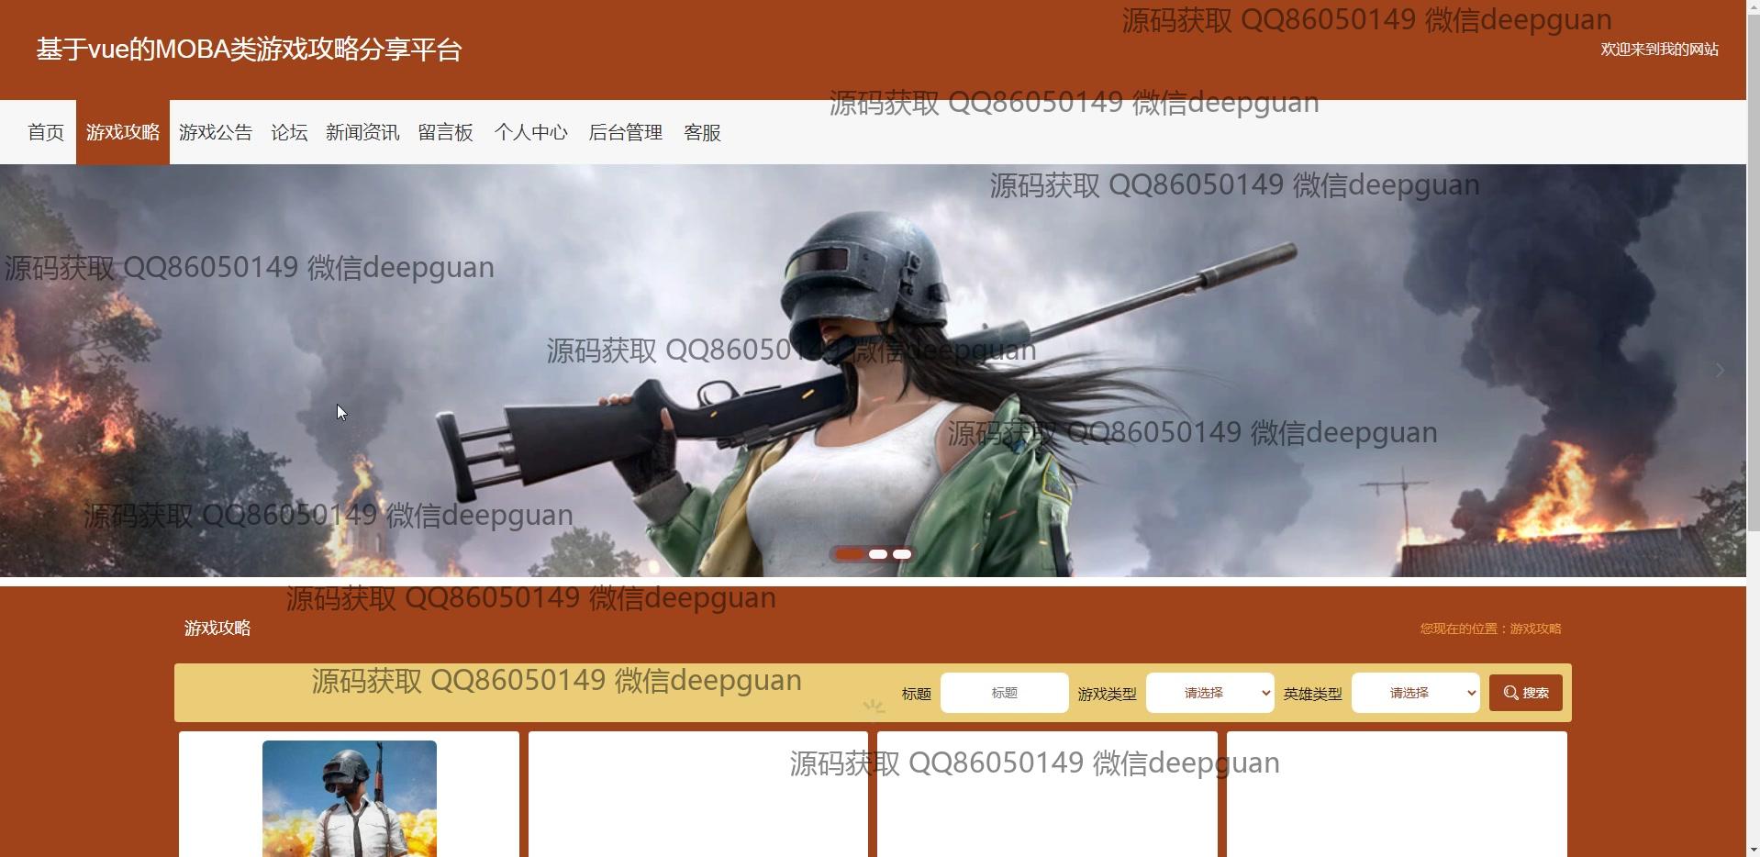Expand the 游戏类型 dropdown
The width and height of the screenshot is (1760, 857).
(x=1210, y=693)
